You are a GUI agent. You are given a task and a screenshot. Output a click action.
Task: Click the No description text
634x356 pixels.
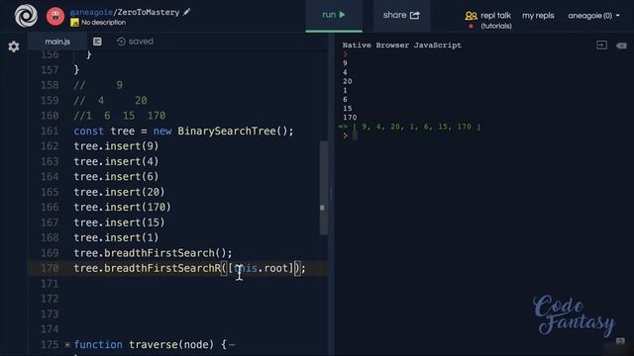[x=103, y=23]
